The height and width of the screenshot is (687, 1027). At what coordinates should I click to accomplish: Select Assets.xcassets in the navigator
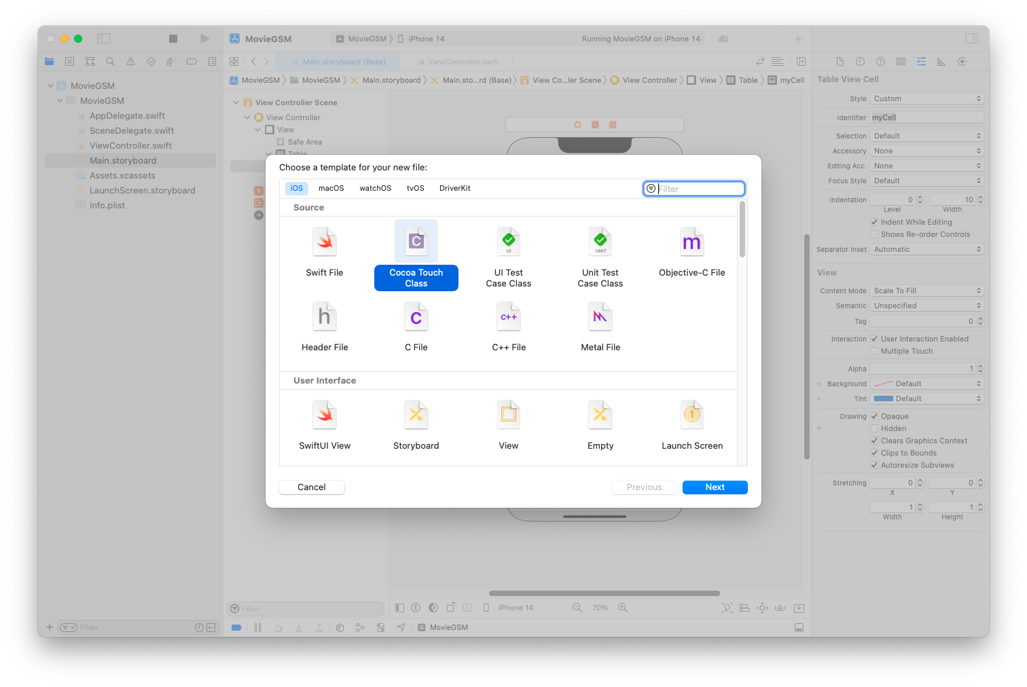pos(122,175)
